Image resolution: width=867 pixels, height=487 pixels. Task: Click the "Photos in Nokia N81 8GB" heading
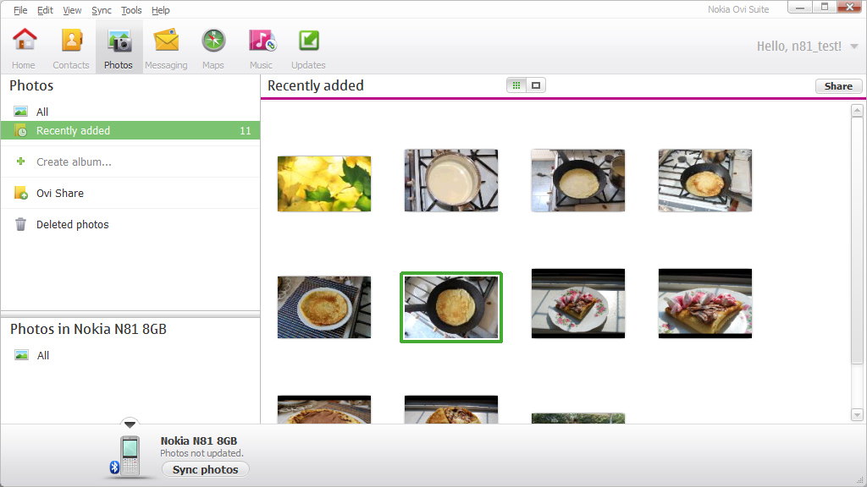point(88,329)
